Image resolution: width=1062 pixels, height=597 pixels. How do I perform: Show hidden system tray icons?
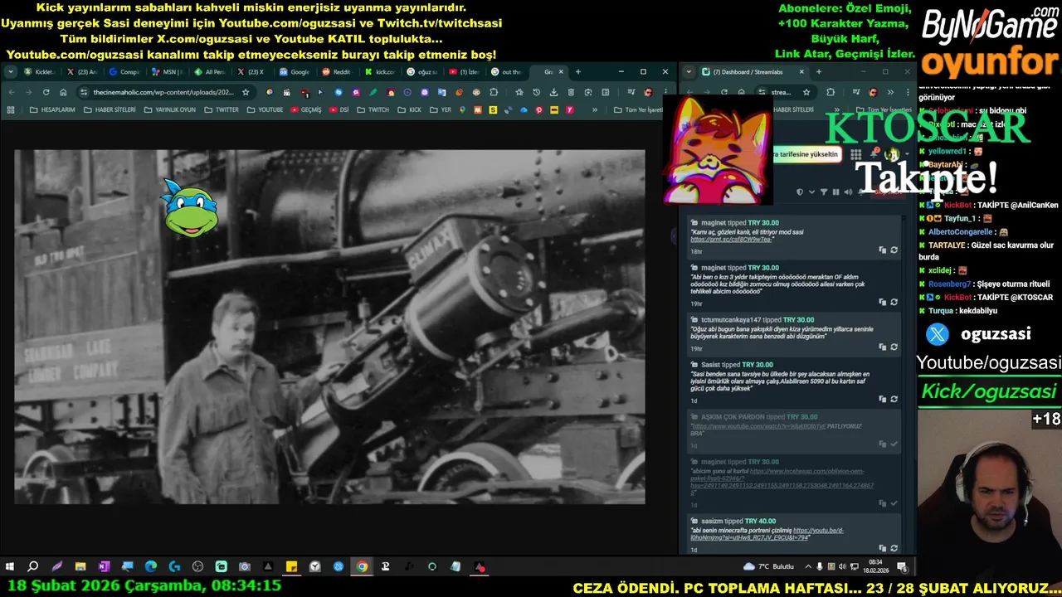[809, 567]
